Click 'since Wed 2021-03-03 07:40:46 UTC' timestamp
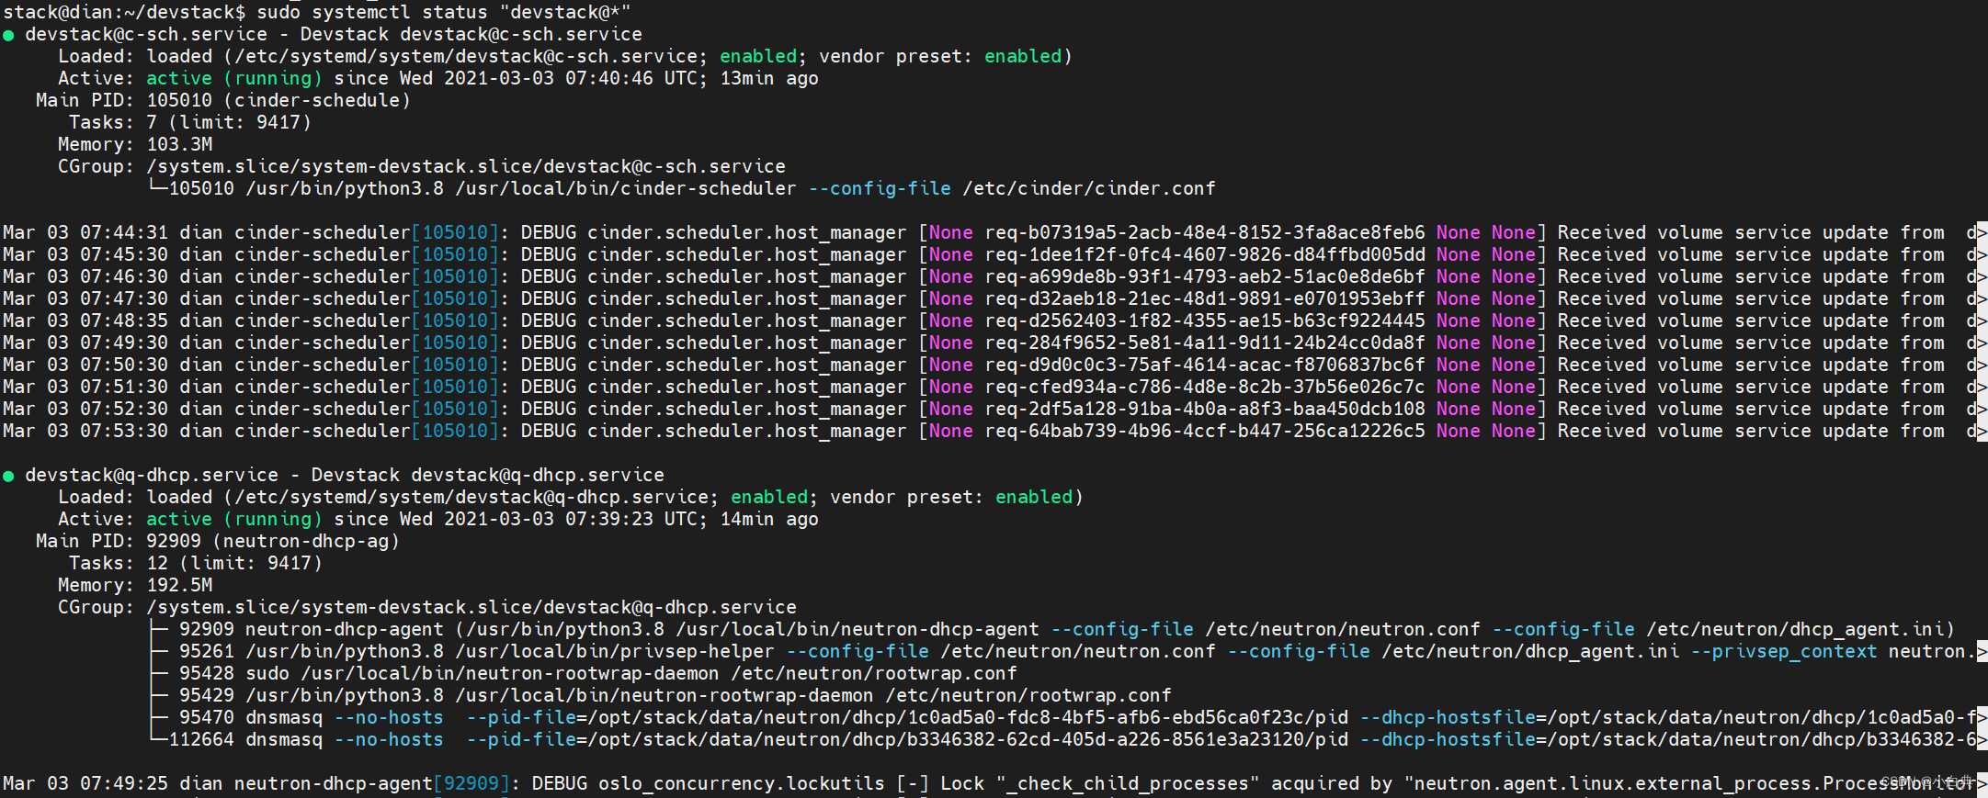 [x=516, y=79]
